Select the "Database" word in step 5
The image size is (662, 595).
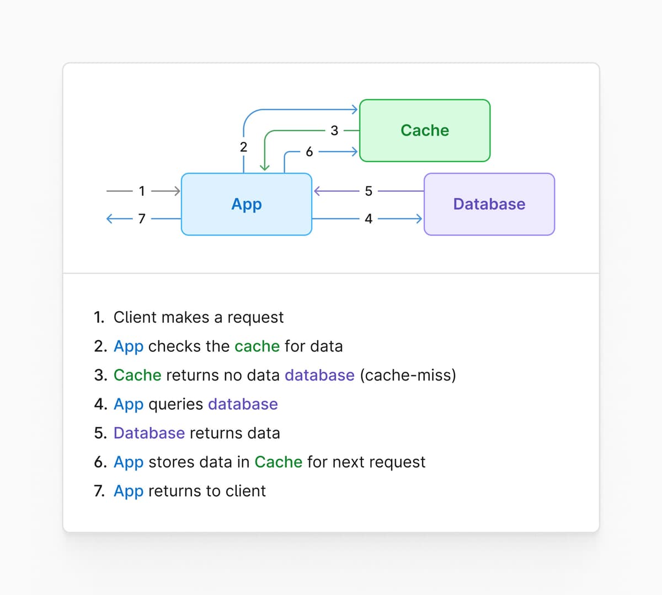click(x=149, y=433)
